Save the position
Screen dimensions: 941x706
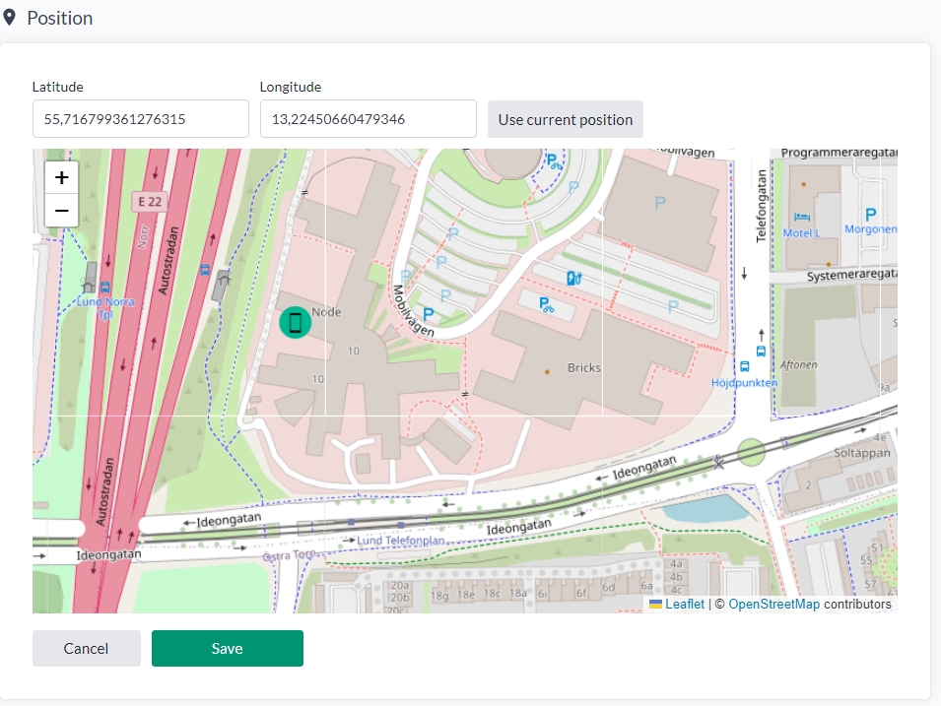tap(227, 648)
